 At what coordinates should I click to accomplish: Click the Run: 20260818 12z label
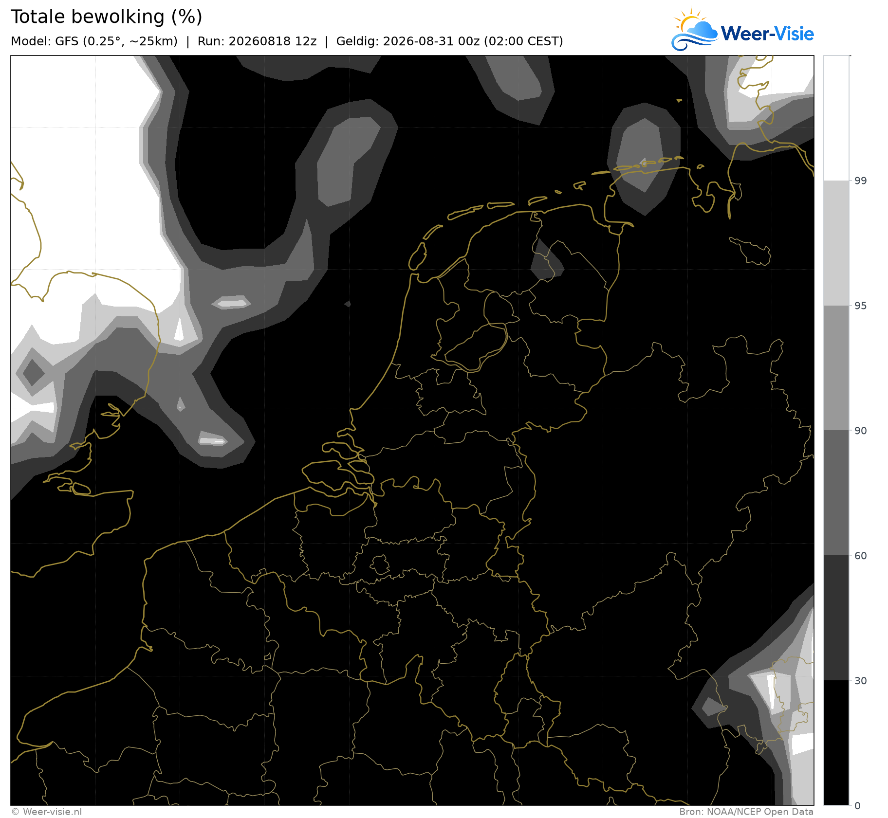(x=257, y=41)
